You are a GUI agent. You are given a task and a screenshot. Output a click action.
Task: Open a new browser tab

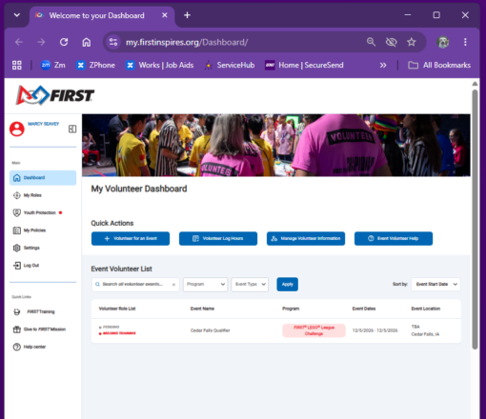(187, 15)
